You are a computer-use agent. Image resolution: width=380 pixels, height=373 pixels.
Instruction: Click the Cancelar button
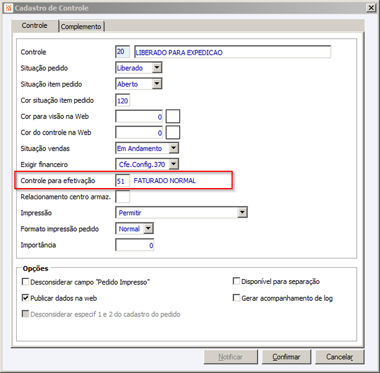(x=340, y=357)
